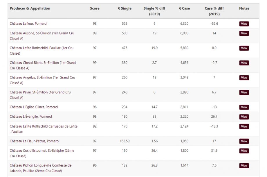Open the View page for Château Pavie
267x177 pixels.
pos(244,92)
